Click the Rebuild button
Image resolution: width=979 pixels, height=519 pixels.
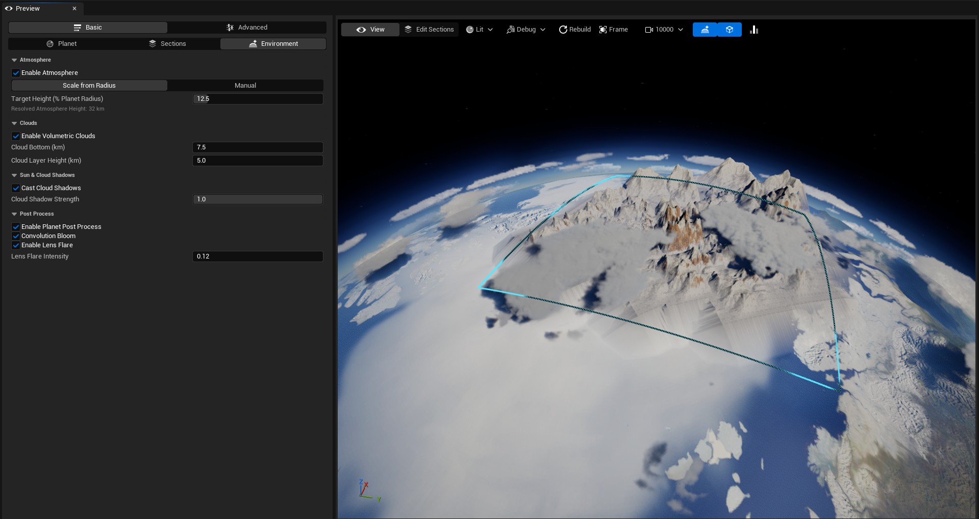coord(575,30)
